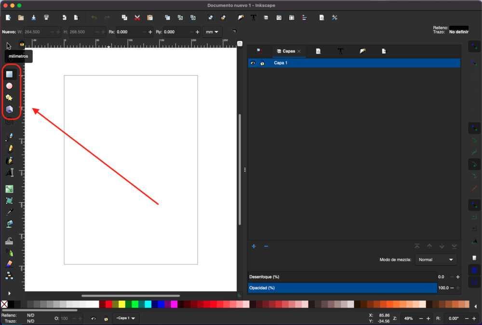Viewport: 482px width, 325px height.
Task: Toggle lock on Capa 1 row
Action: [x=262, y=63]
